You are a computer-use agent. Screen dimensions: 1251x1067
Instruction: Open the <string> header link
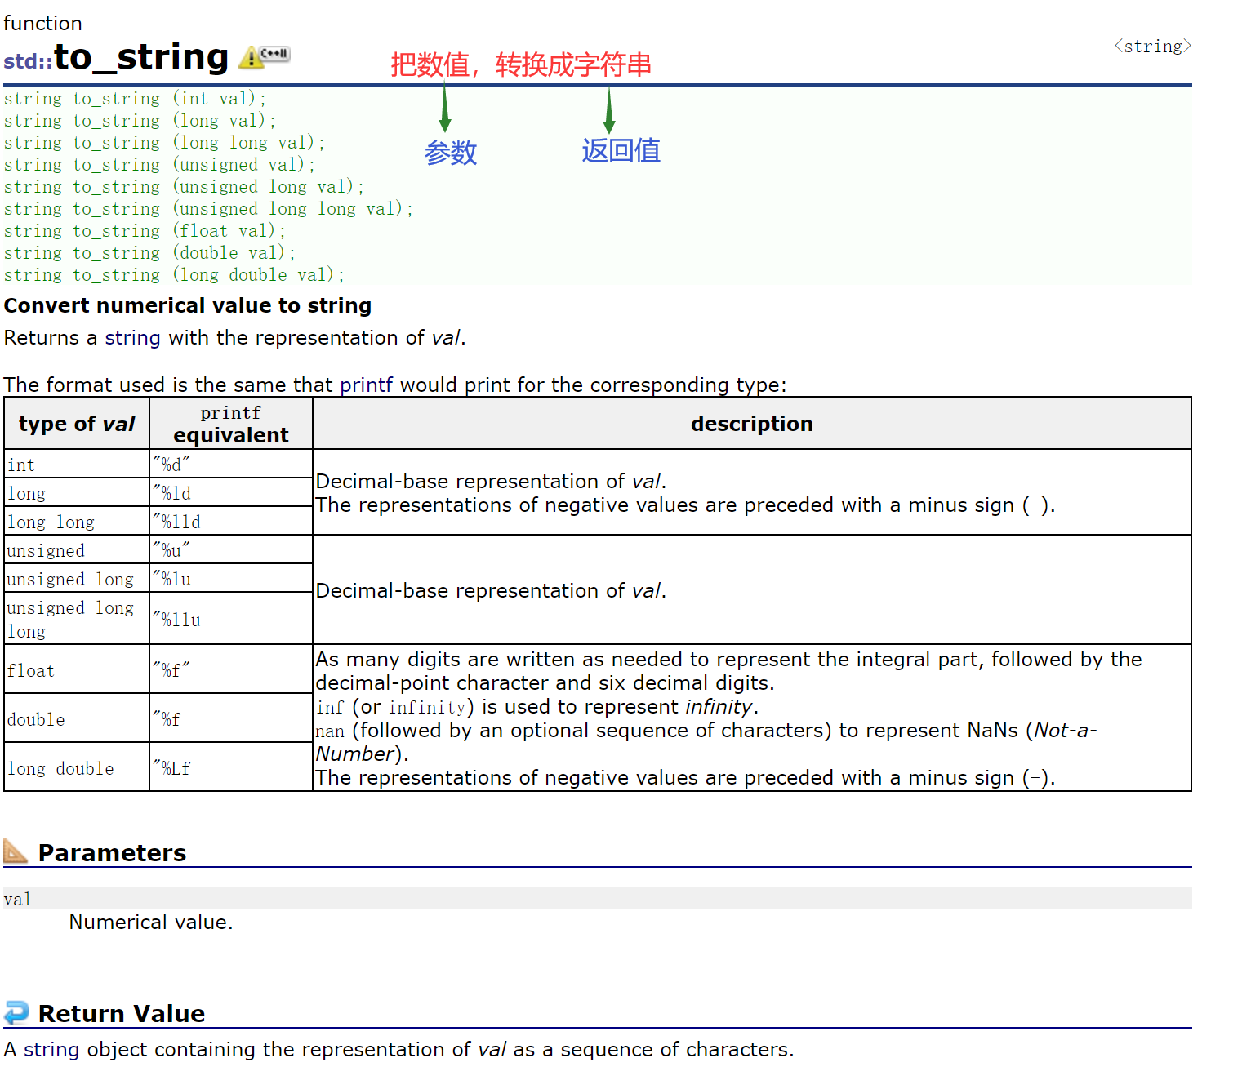[x=1152, y=47]
